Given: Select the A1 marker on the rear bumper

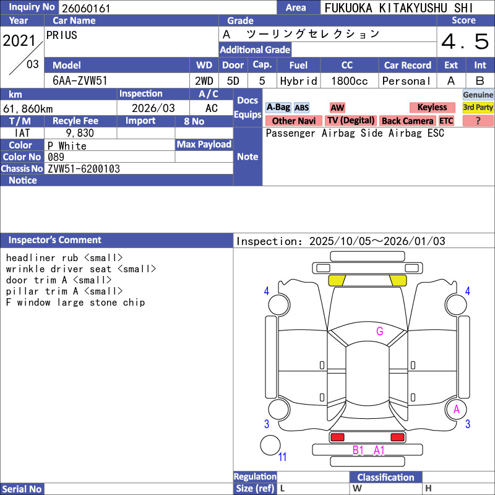Looking at the screenshot, I should [379, 450].
